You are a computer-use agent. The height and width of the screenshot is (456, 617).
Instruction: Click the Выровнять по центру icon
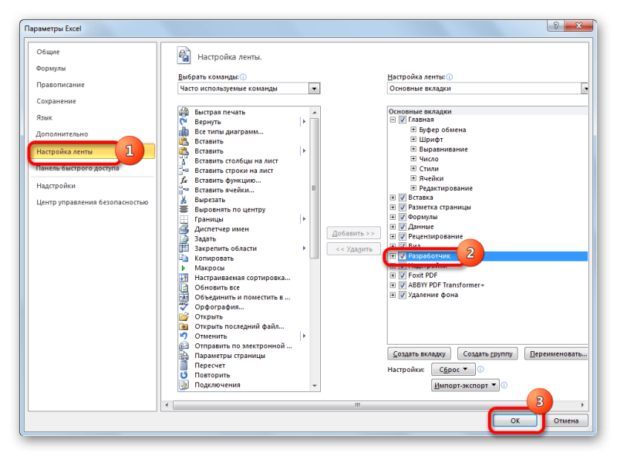[184, 210]
